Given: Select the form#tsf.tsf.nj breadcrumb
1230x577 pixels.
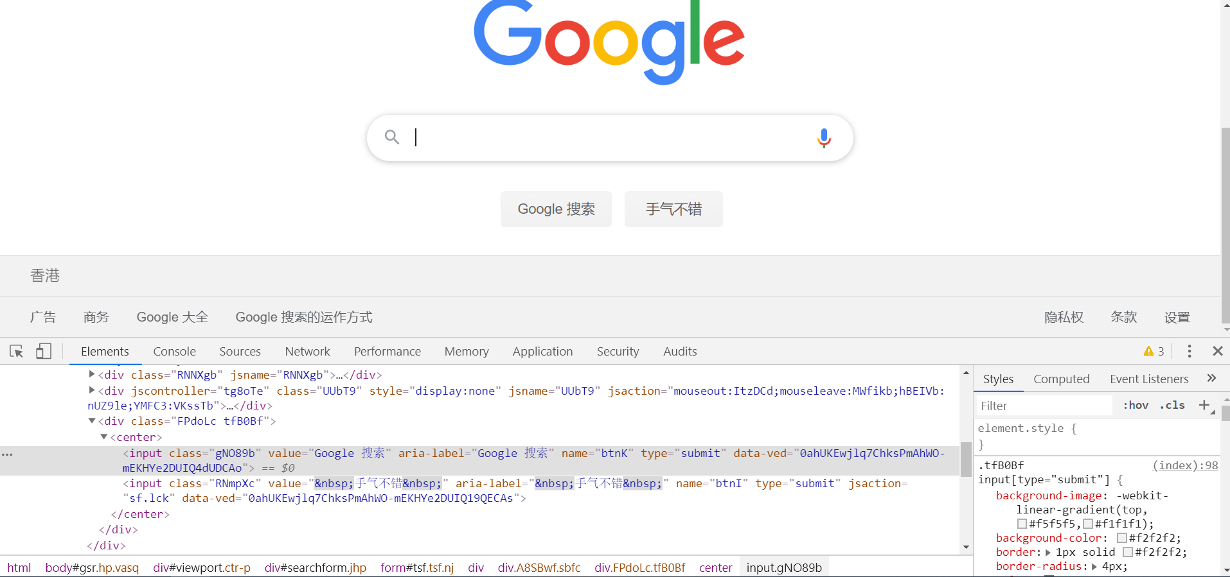Looking at the screenshot, I should (417, 567).
